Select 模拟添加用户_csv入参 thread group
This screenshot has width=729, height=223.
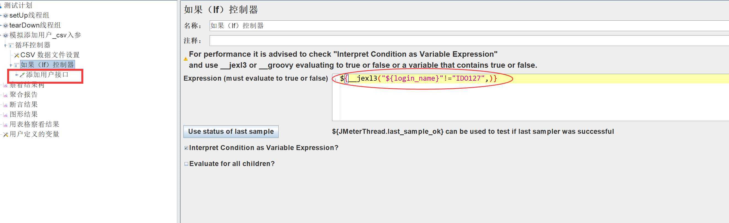(x=45, y=35)
